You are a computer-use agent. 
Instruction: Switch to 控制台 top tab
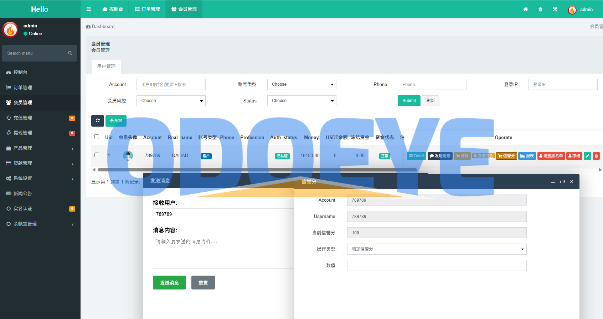point(113,9)
